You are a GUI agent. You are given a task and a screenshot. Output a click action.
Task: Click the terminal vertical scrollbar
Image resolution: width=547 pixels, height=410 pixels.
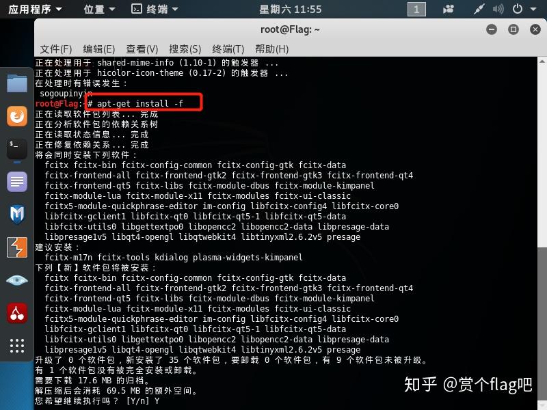pyautogui.click(x=542, y=234)
